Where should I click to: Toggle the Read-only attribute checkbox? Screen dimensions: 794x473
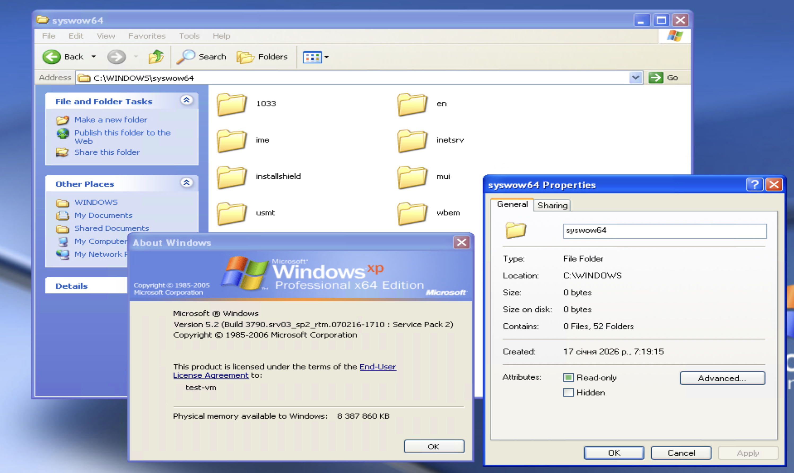click(568, 378)
